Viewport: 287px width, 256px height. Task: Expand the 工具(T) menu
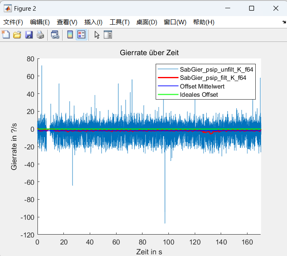119,22
